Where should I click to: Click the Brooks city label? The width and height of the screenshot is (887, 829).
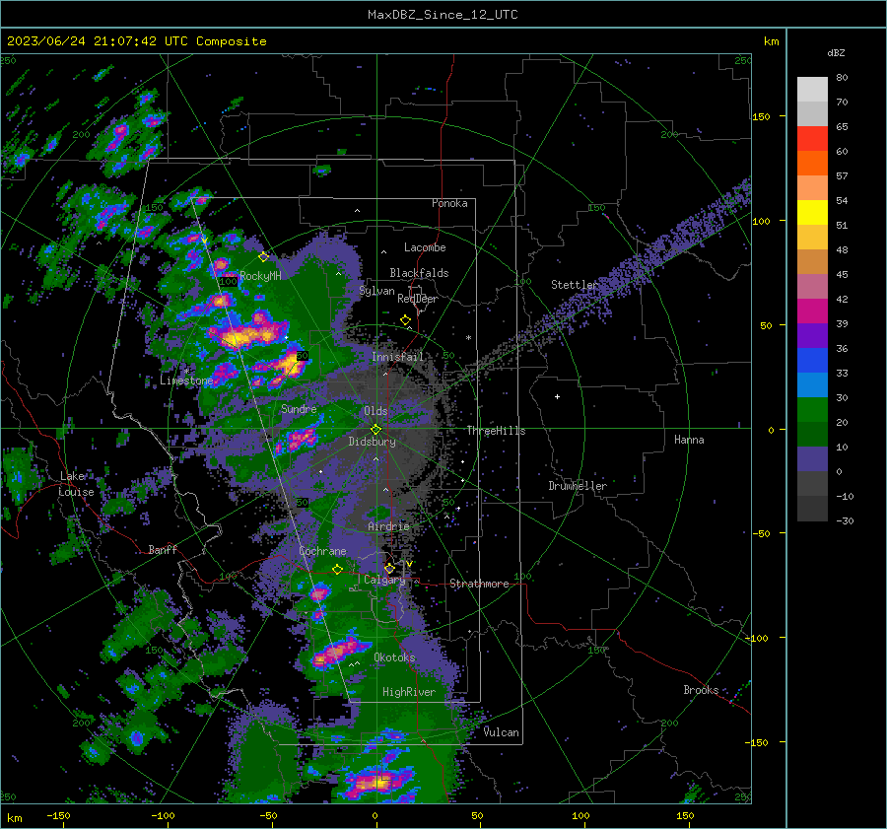(701, 690)
